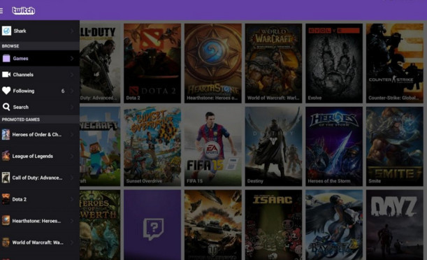Select the Games controller icon
This screenshot has height=260, width=427.
click(x=6, y=58)
